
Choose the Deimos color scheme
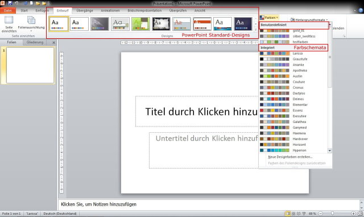click(293, 99)
